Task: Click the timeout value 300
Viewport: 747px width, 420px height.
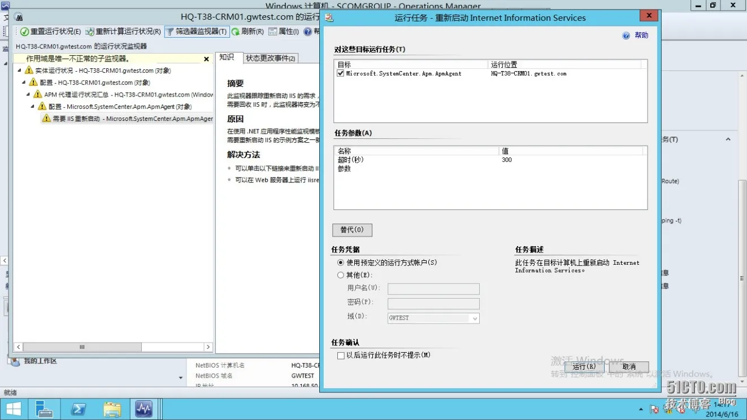Action: [x=507, y=160]
